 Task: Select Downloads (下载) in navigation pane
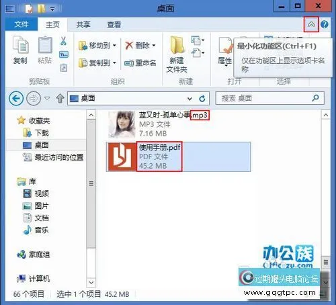[36, 133]
